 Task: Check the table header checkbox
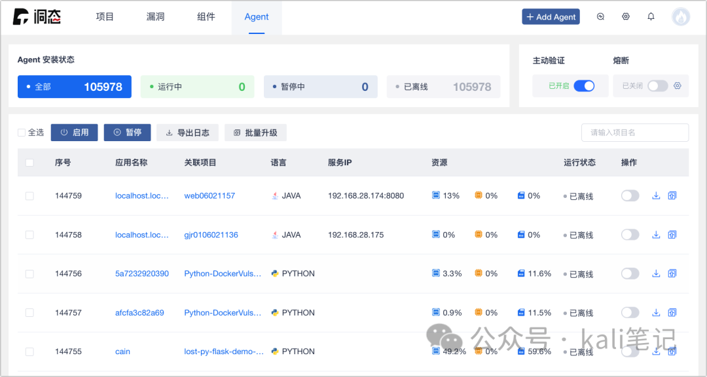(x=29, y=163)
